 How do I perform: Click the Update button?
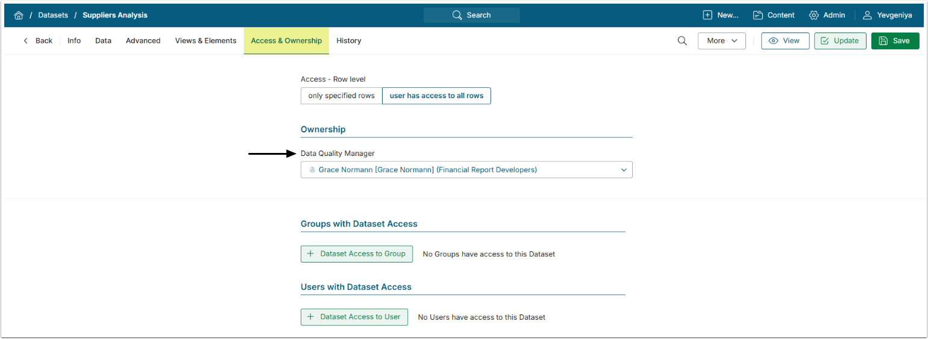click(x=840, y=41)
